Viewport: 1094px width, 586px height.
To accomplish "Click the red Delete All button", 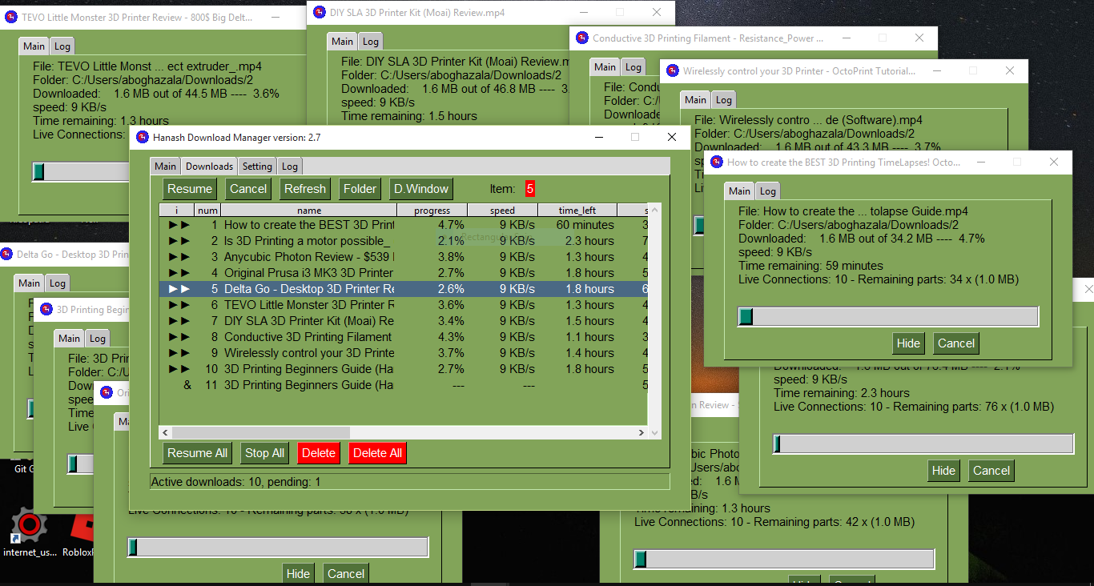I will (x=377, y=453).
